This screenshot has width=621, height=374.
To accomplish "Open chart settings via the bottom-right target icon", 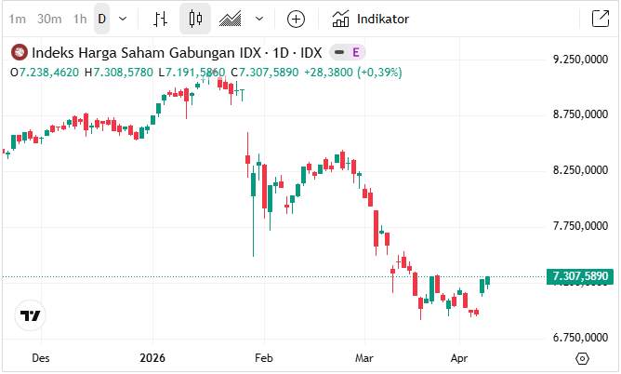I will coord(582,358).
